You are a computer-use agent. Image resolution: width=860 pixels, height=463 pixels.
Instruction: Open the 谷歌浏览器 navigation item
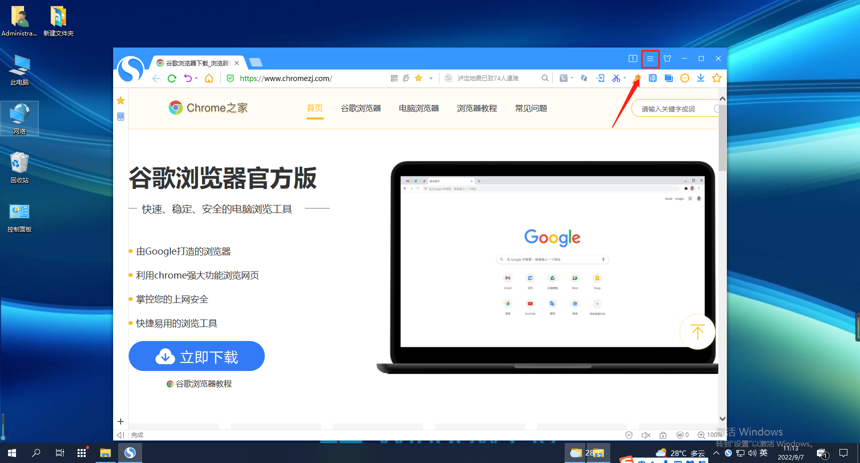(361, 108)
